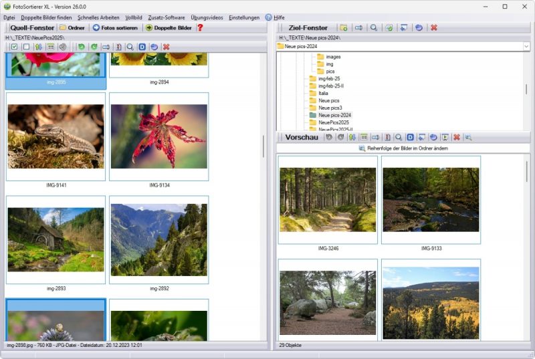Open Doppelte Bilder finden menu
The image size is (535, 359).
[x=46, y=17]
